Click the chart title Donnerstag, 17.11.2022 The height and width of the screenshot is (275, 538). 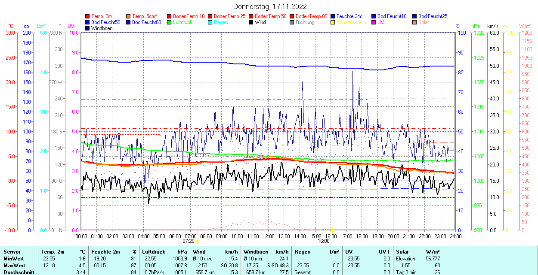click(x=270, y=6)
